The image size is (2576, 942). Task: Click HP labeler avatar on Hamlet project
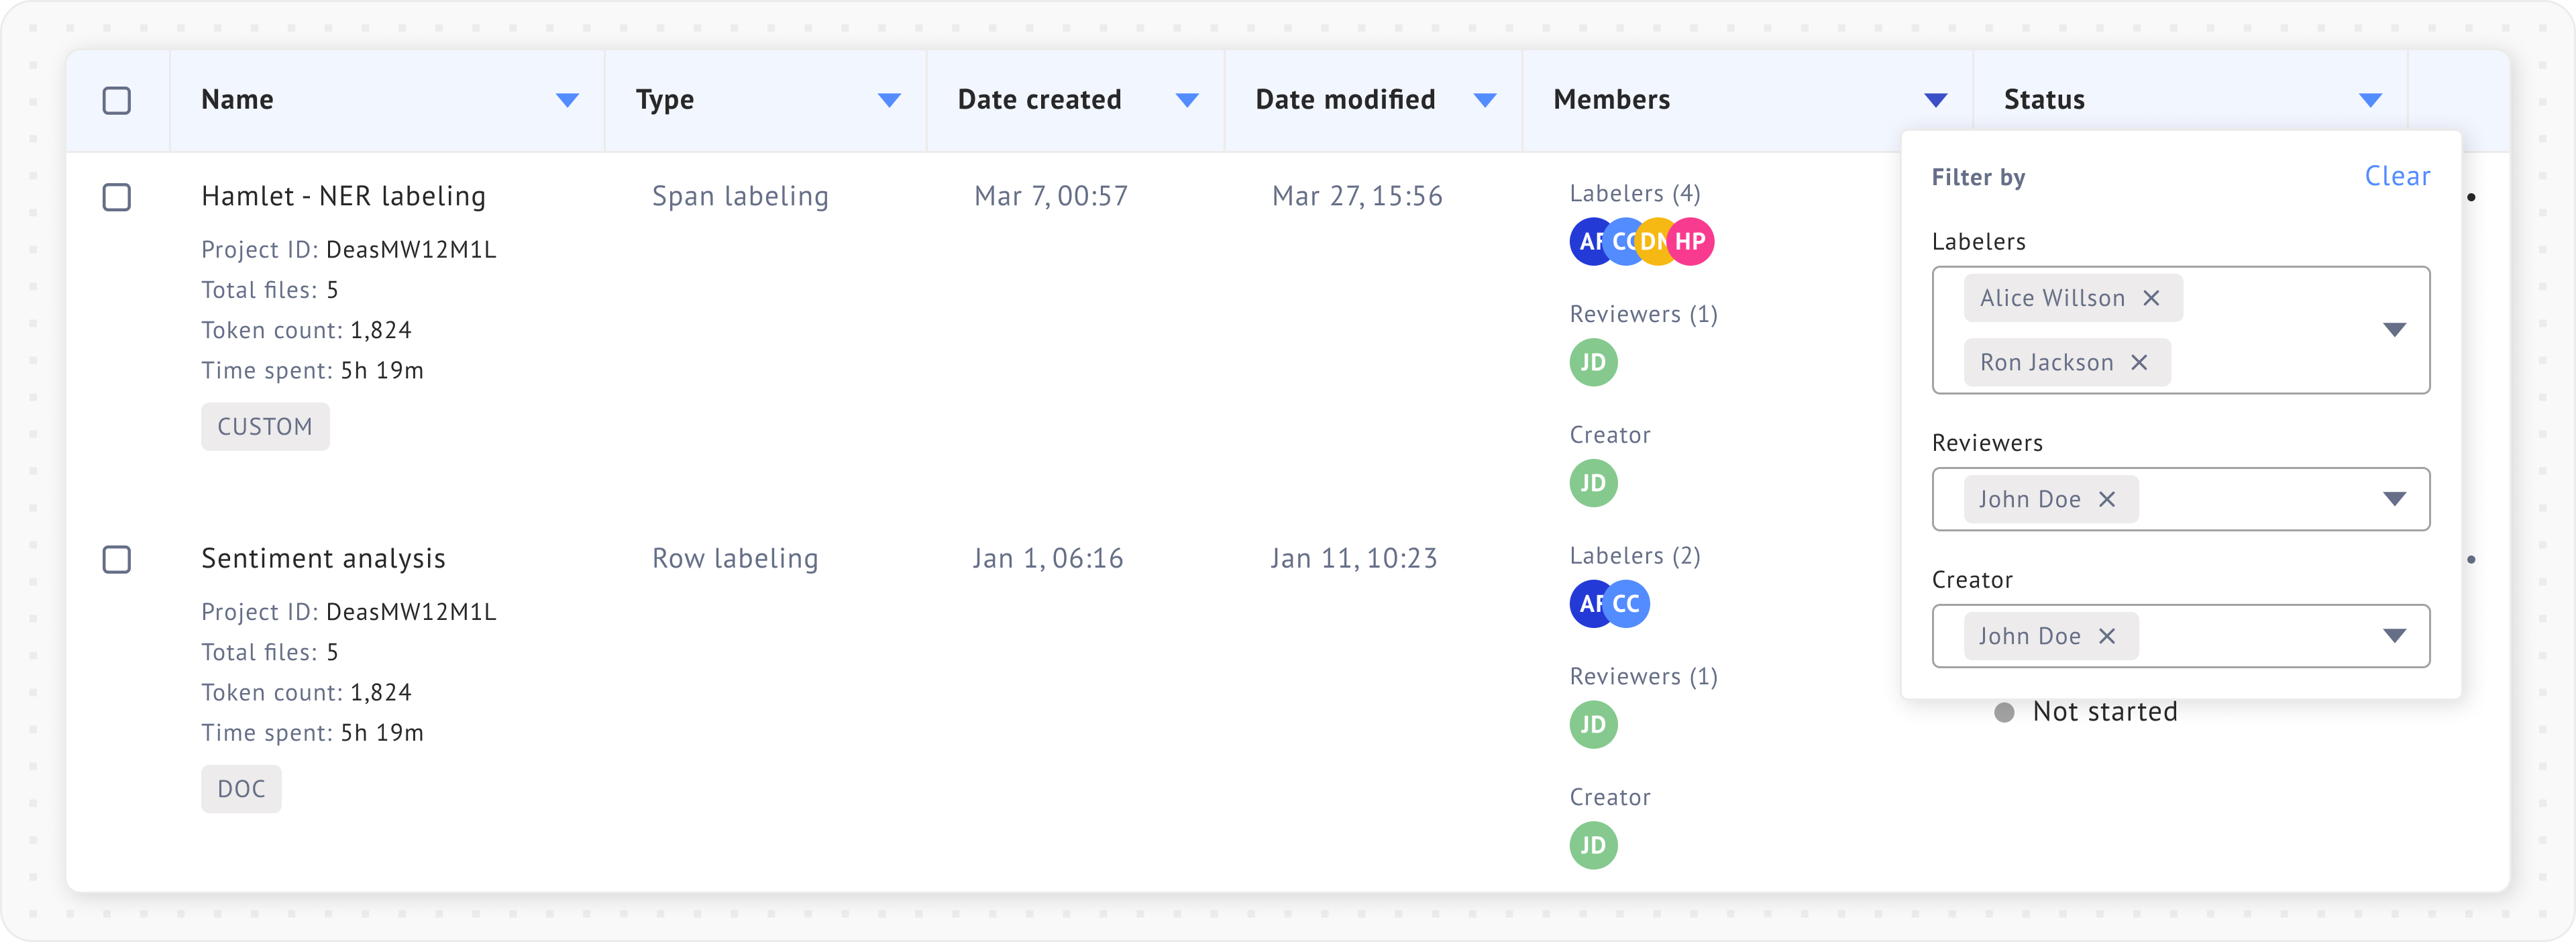(1692, 241)
